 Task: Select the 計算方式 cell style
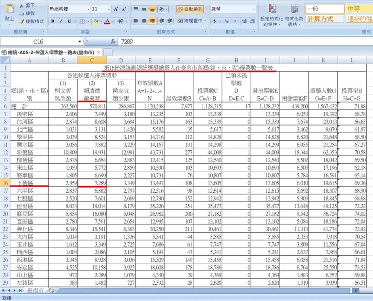[325, 19]
